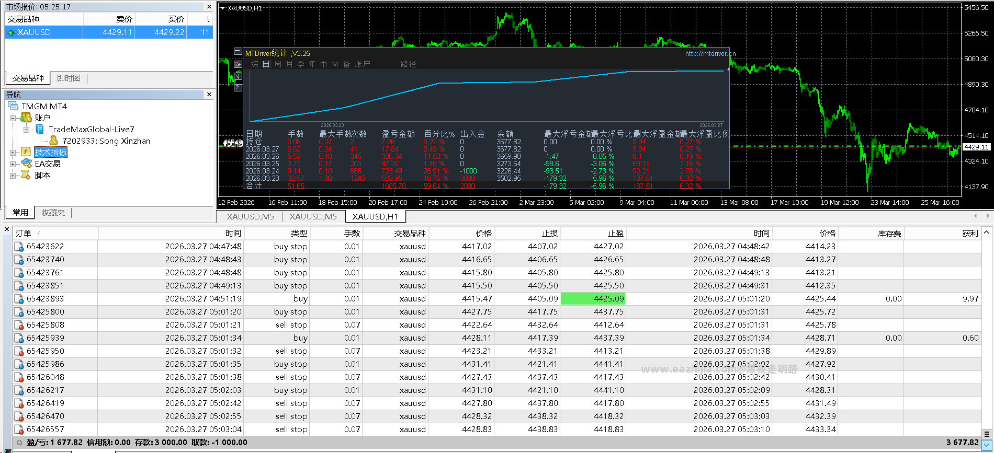Expand the 技术指标 tree node

click(13, 153)
